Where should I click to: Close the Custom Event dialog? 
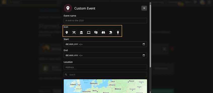144,8
